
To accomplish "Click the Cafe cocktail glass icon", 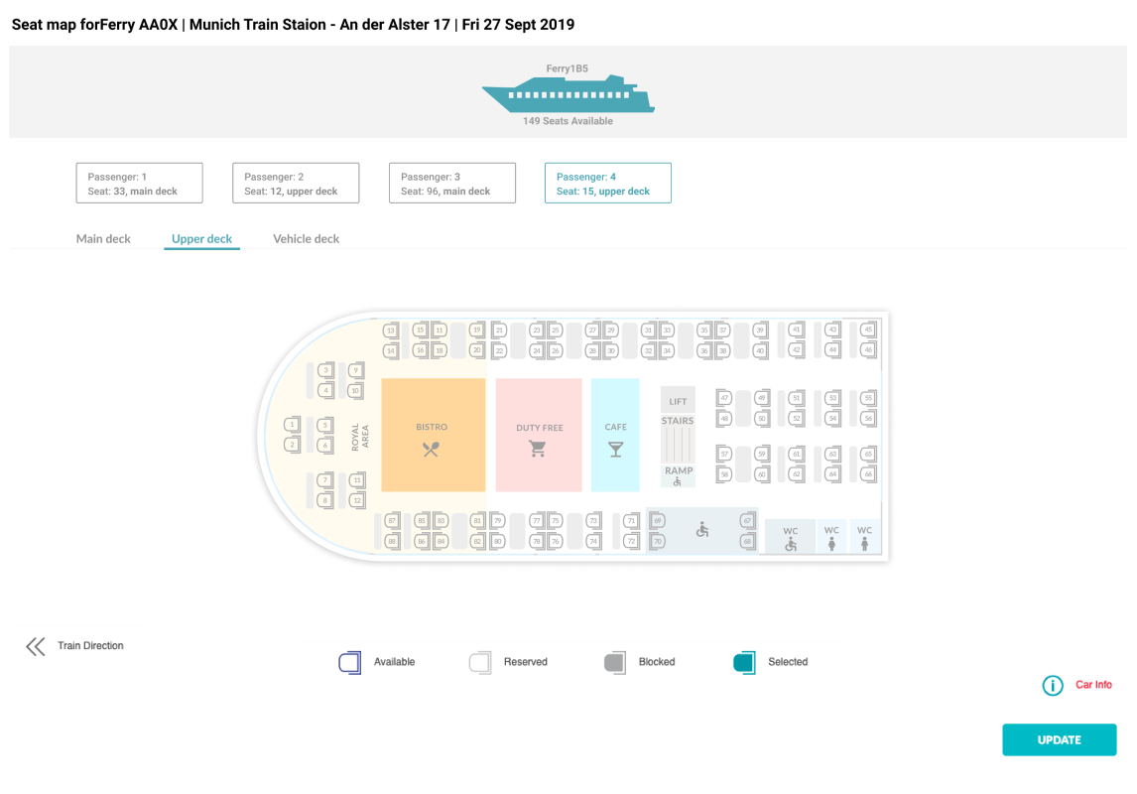I will pyautogui.click(x=616, y=450).
